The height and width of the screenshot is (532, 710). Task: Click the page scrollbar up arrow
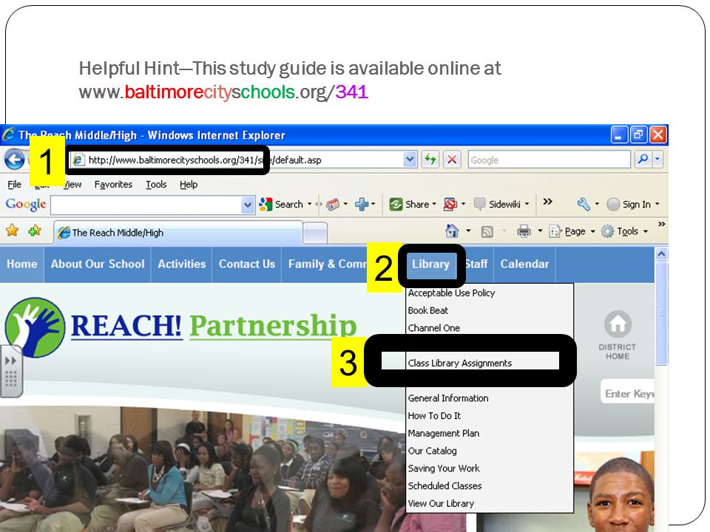pos(661,254)
